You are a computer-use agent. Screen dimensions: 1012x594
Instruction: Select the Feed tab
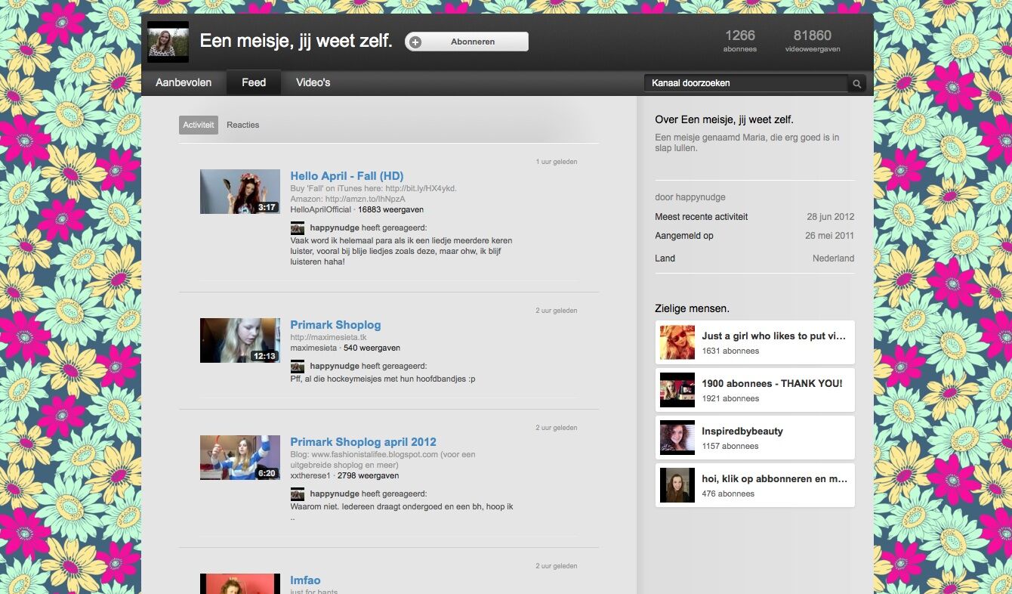(254, 82)
